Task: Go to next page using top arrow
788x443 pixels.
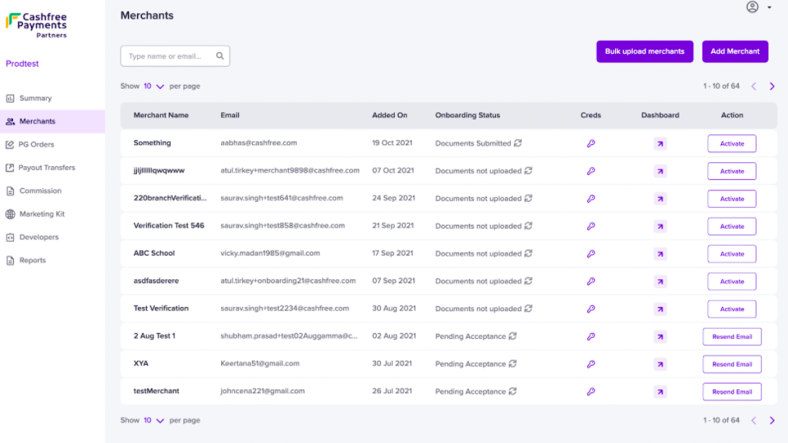Action: coord(772,86)
